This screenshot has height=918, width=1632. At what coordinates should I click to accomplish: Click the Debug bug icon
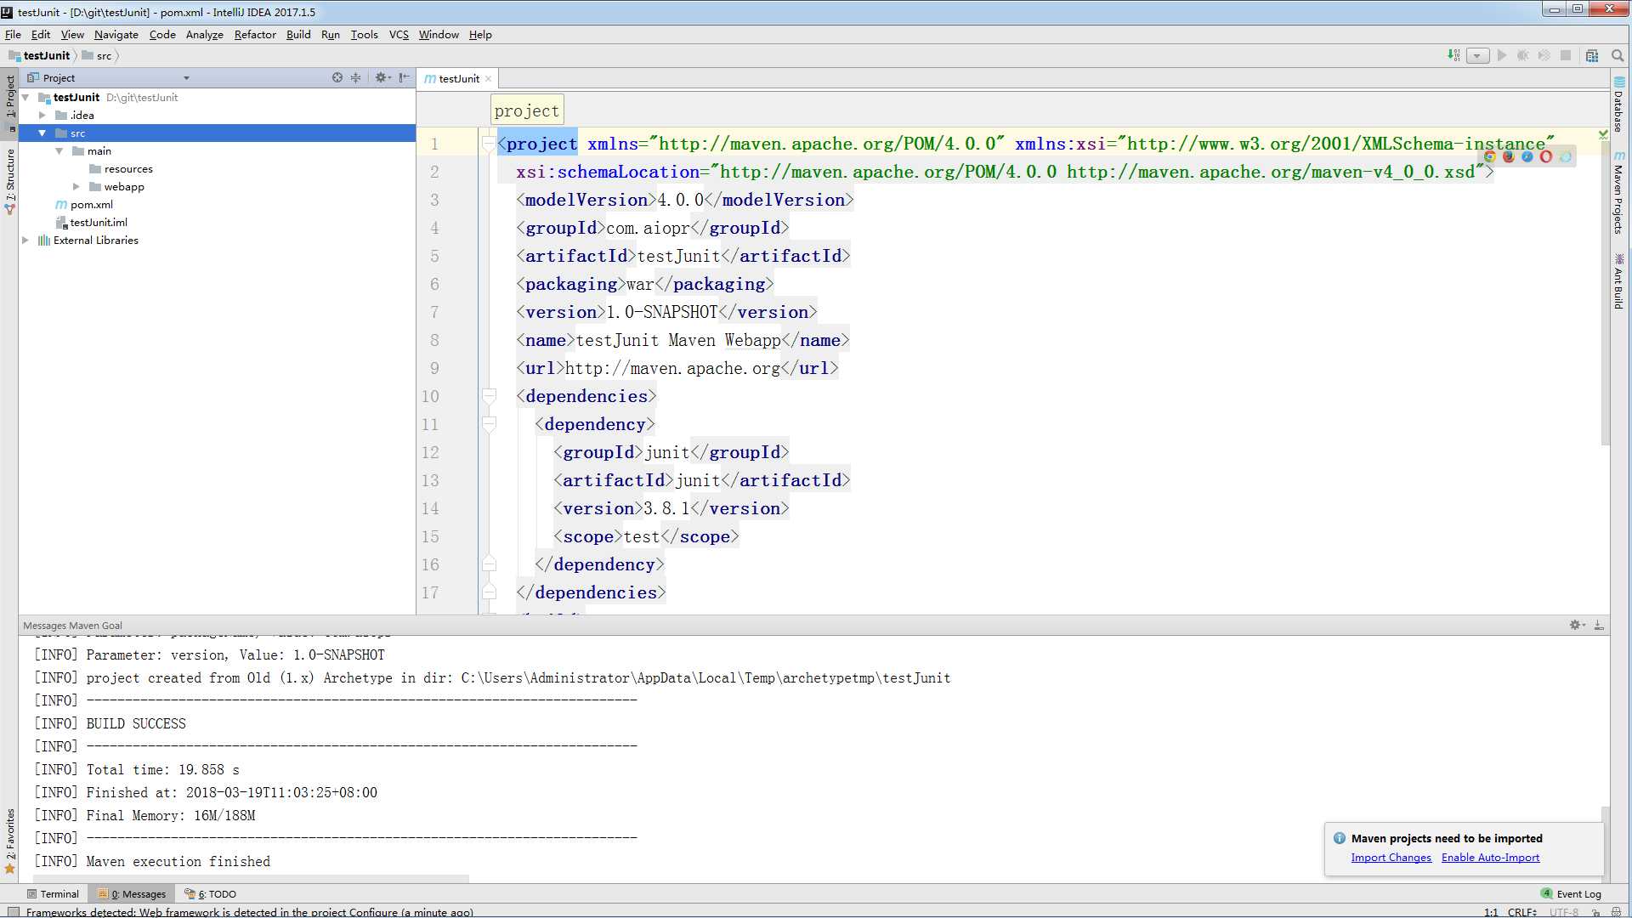(1523, 55)
